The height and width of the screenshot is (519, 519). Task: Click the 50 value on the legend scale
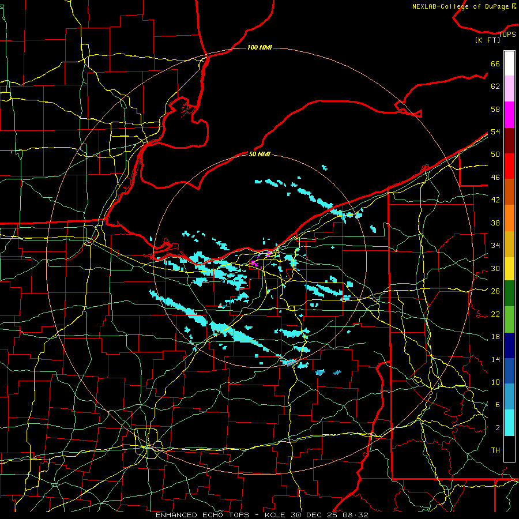pyautogui.click(x=495, y=155)
